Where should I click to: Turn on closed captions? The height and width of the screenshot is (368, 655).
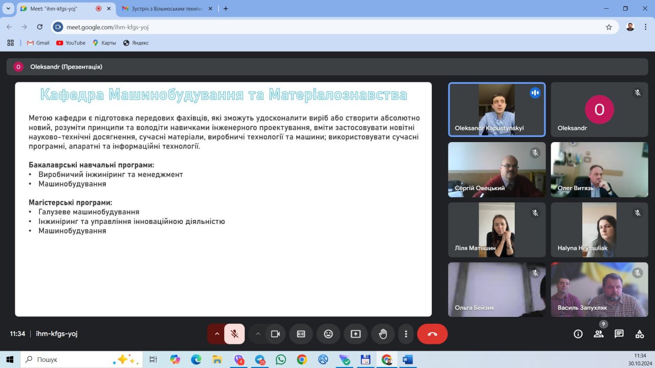pos(301,334)
